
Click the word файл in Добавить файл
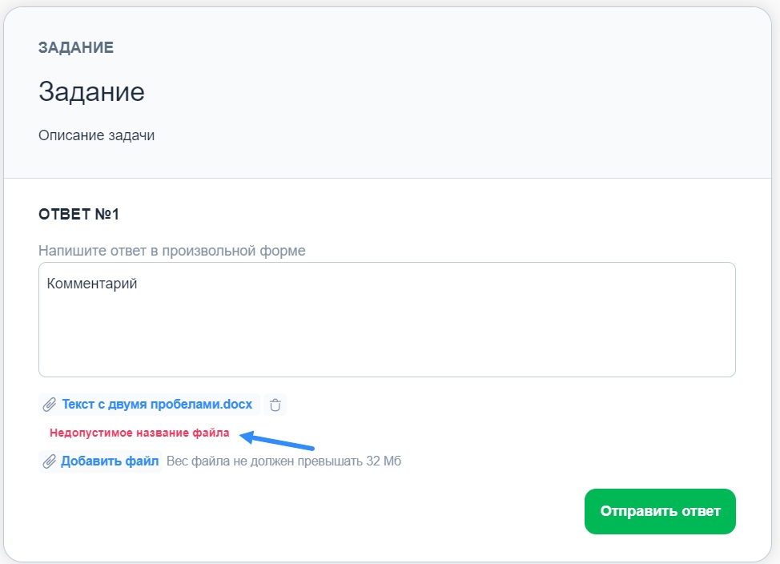click(142, 461)
